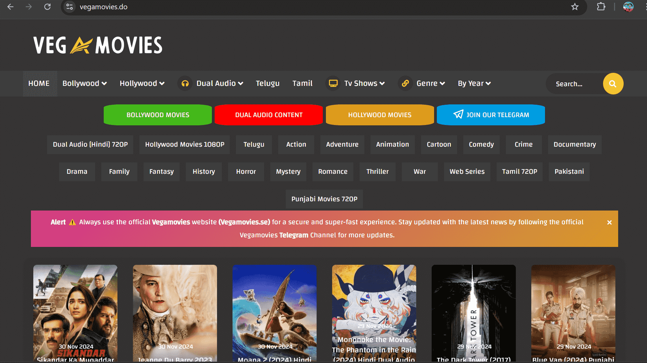Viewport: 647px width, 363px height.
Task: Select the Cartoon genre tag
Action: pyautogui.click(x=439, y=145)
